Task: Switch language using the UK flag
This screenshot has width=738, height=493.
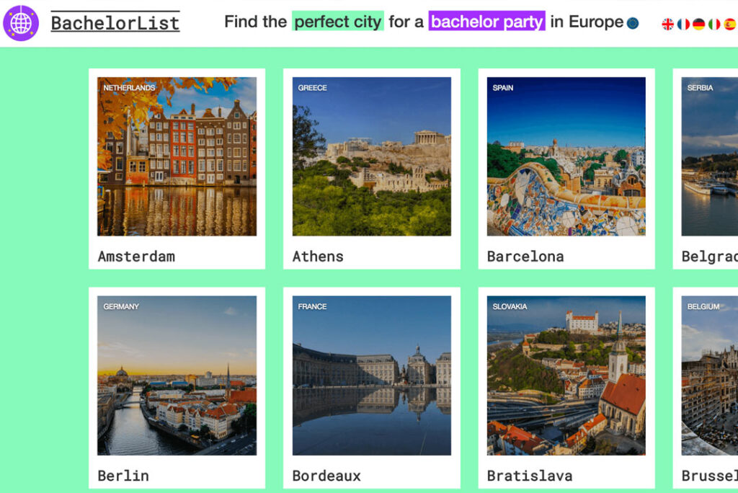Action: 668,24
